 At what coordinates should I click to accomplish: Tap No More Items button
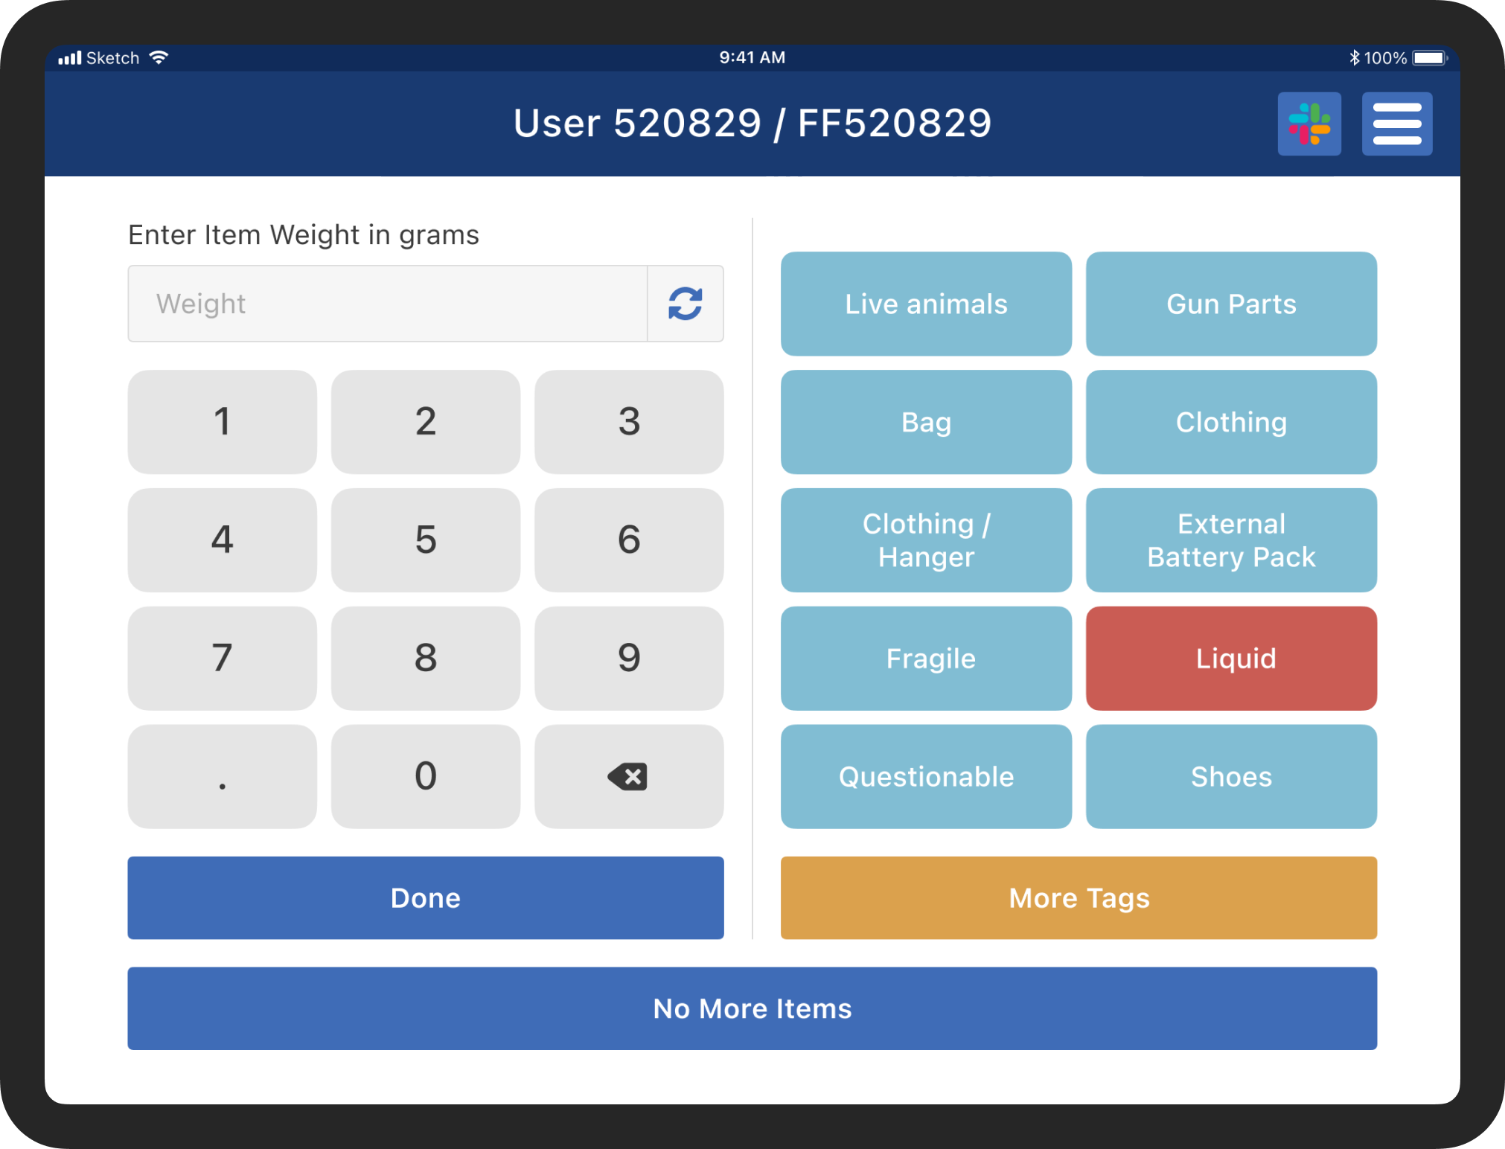(752, 1008)
